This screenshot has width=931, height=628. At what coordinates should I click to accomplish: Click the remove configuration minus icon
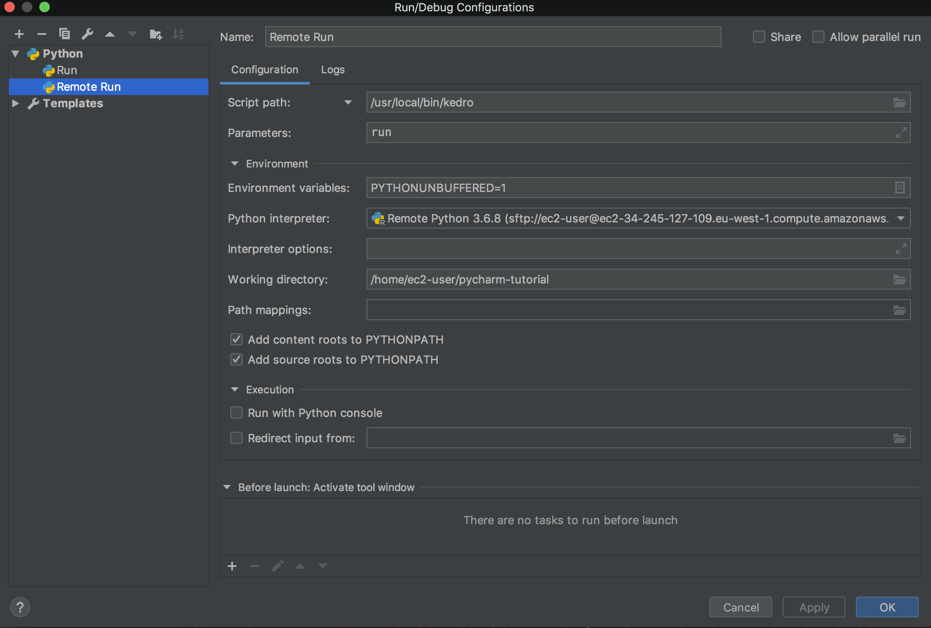[x=42, y=34]
